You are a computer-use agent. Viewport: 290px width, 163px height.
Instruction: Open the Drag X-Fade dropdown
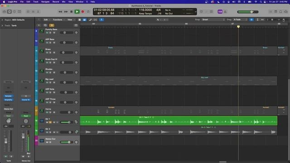(x=240, y=19)
